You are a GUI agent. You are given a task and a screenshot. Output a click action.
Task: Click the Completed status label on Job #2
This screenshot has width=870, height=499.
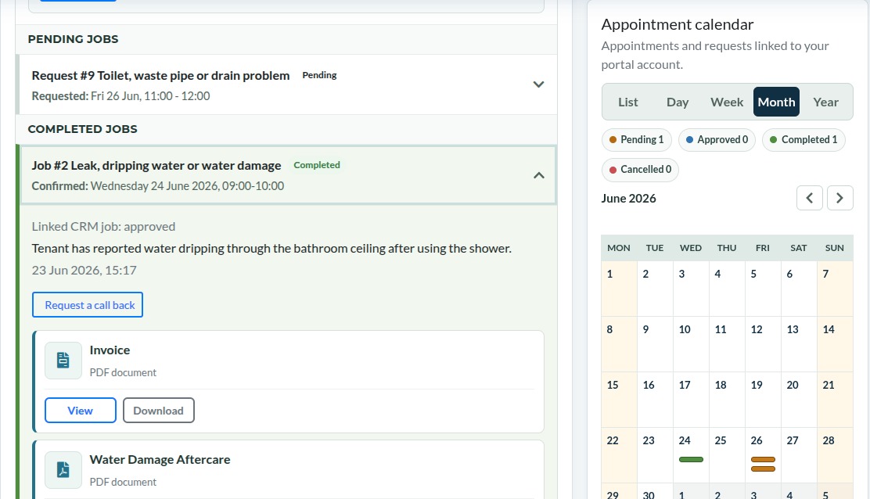(317, 165)
